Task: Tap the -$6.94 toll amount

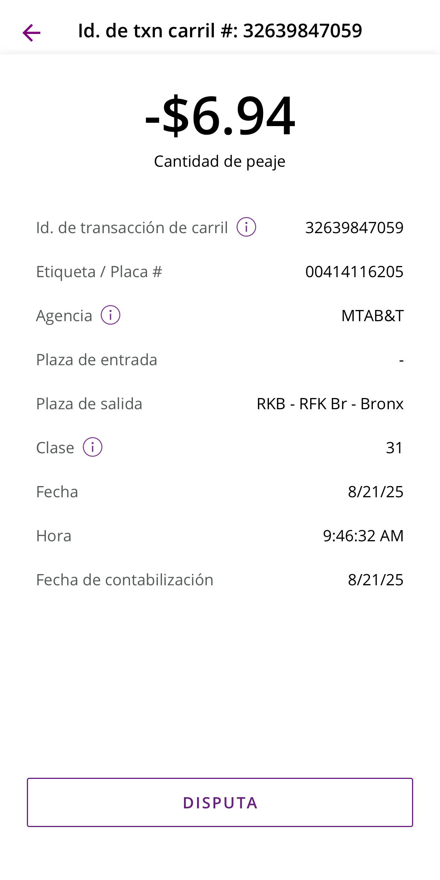Action: [x=220, y=116]
